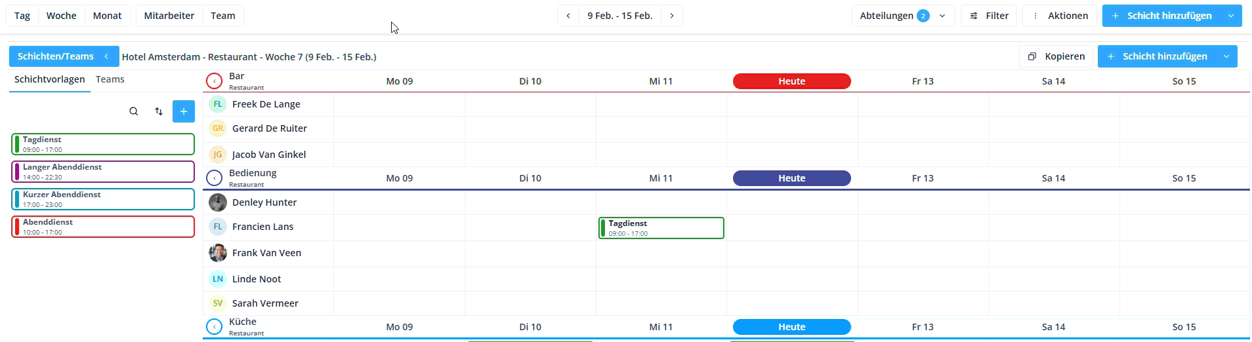
Task: Collapse the Schichten/Teams side panel
Action: 106,56
